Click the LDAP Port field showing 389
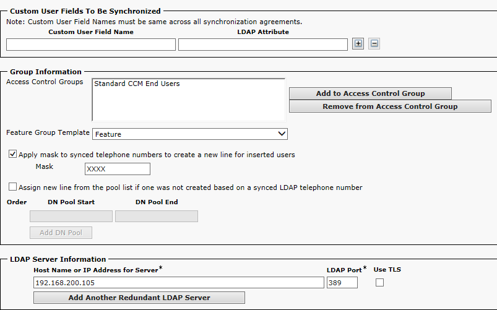 pyautogui.click(x=342, y=283)
